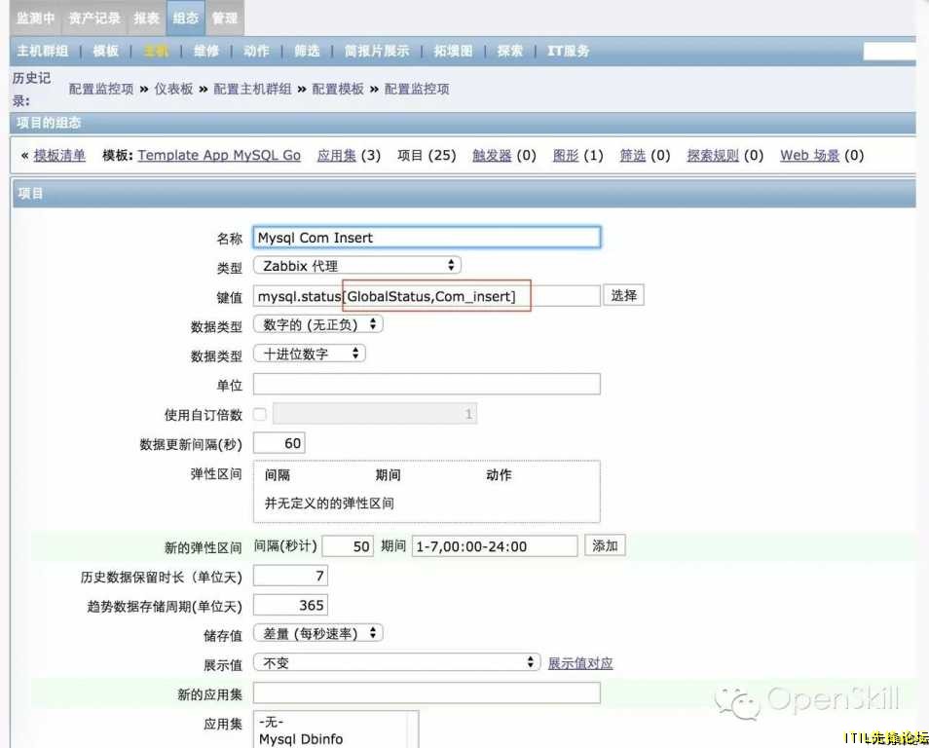The image size is (929, 748).
Task: Choose 筛选 in the blue submenu bar
Action: pos(307,51)
